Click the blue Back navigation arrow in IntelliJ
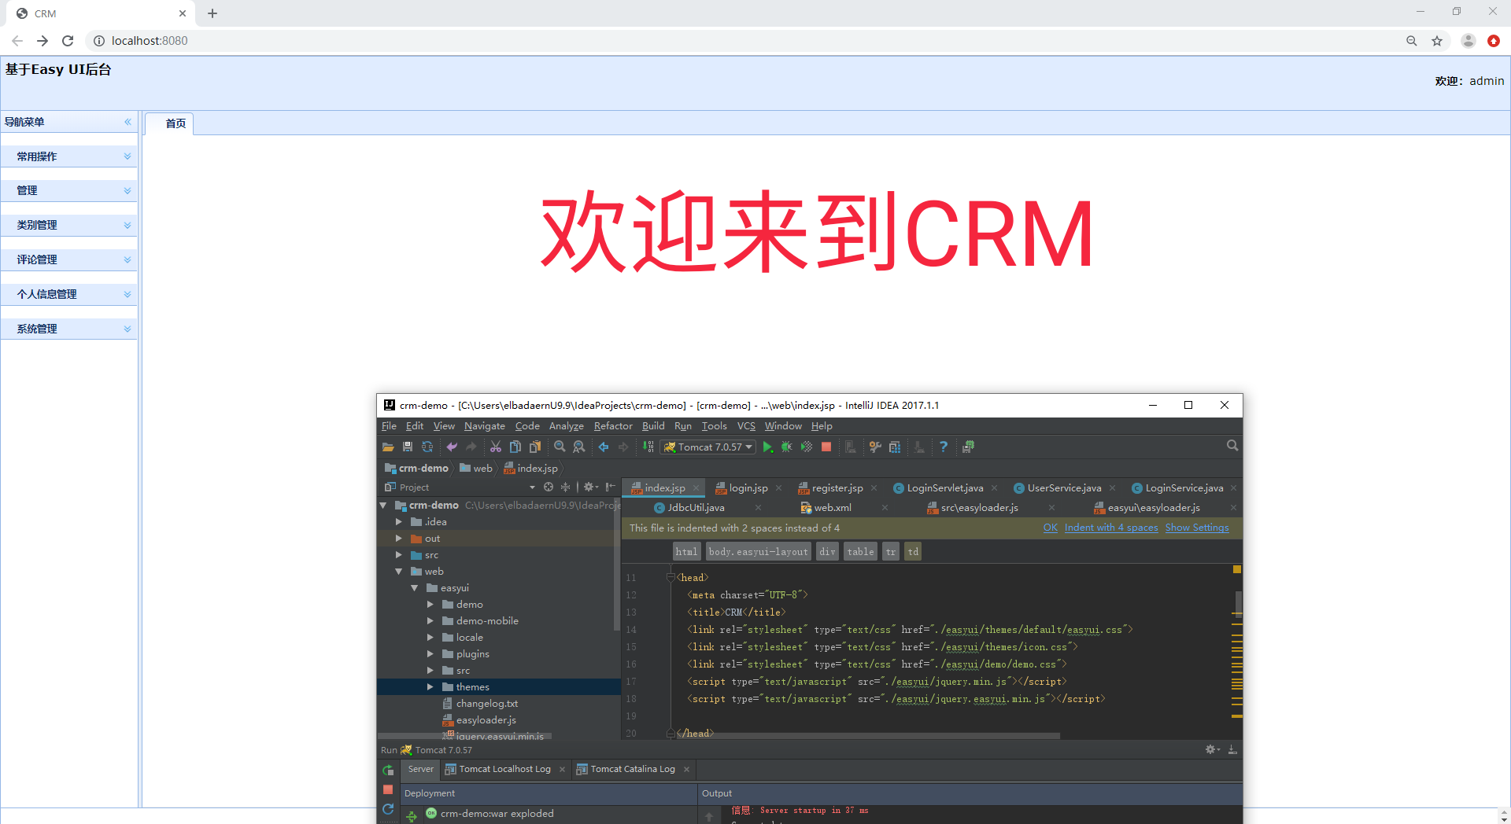The width and height of the screenshot is (1511, 824). click(604, 447)
